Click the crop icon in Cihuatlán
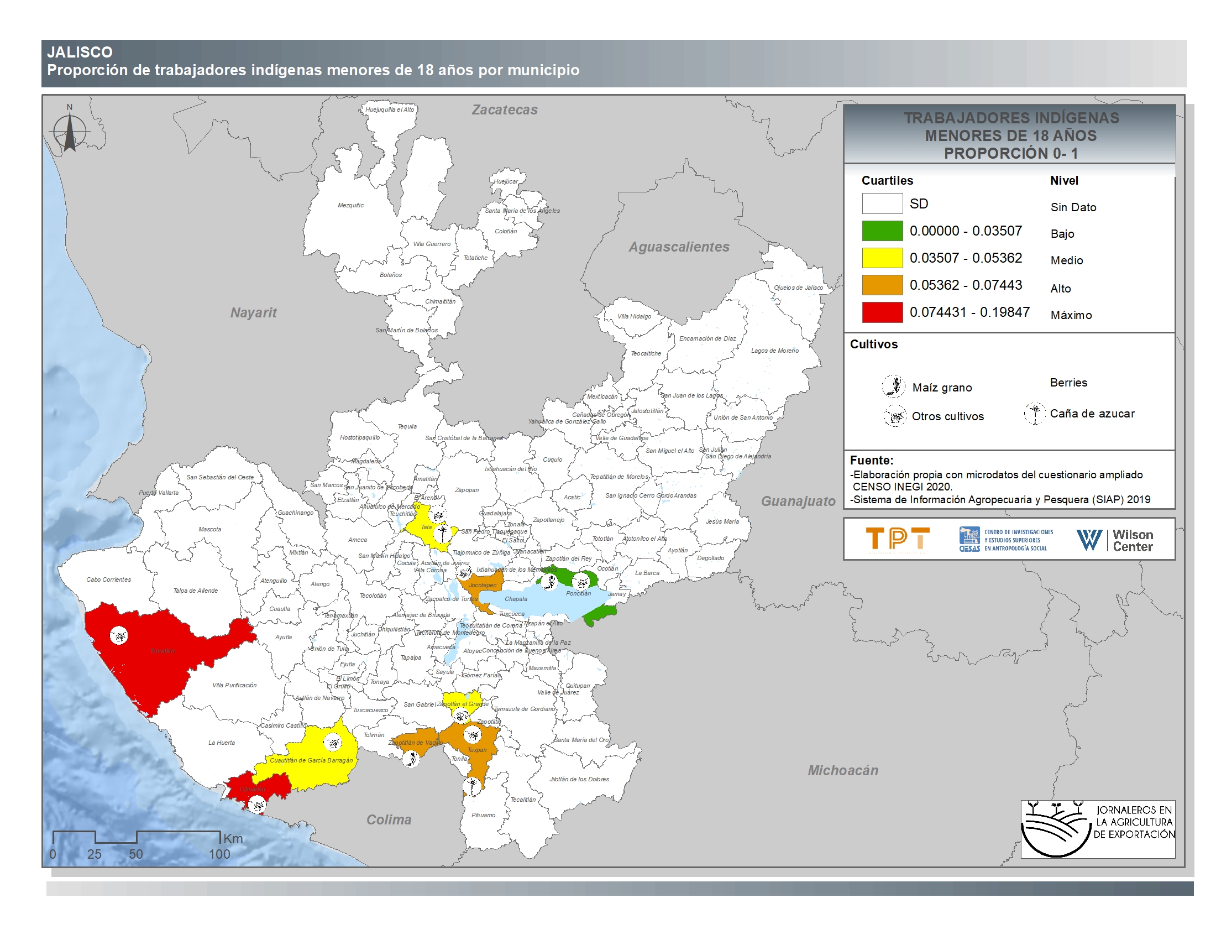 pyautogui.click(x=256, y=805)
